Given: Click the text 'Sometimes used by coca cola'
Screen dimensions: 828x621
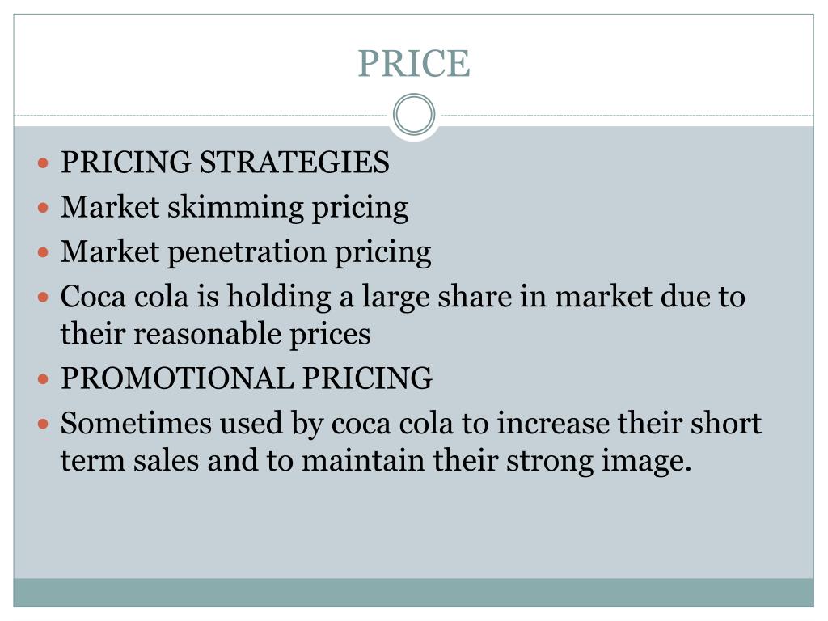Looking at the screenshot, I should 257,424.
